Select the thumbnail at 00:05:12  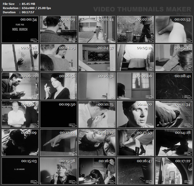136,58
